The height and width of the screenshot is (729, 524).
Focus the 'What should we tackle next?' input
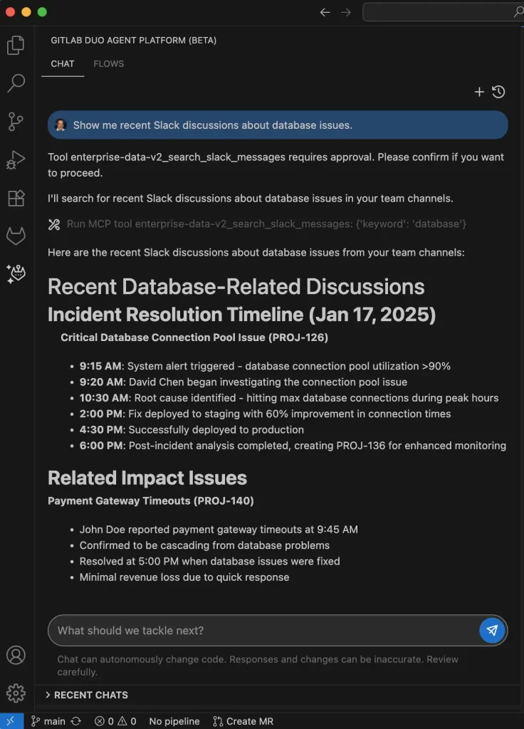[263, 631]
